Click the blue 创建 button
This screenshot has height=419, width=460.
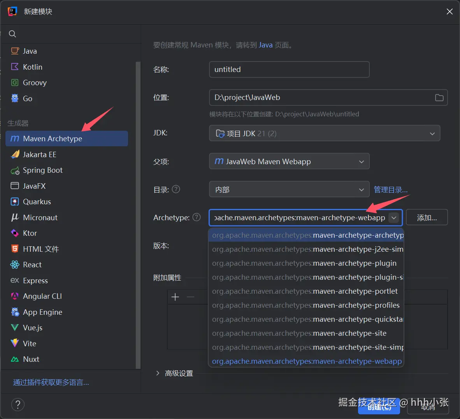click(379, 407)
